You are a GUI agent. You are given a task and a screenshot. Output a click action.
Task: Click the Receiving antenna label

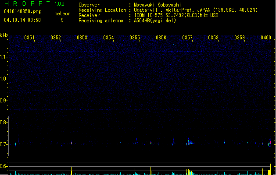tap(101, 21)
